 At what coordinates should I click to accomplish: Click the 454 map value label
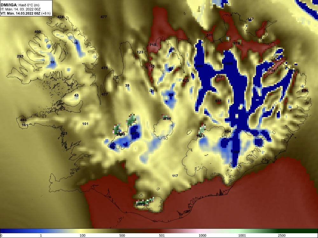tap(228, 131)
